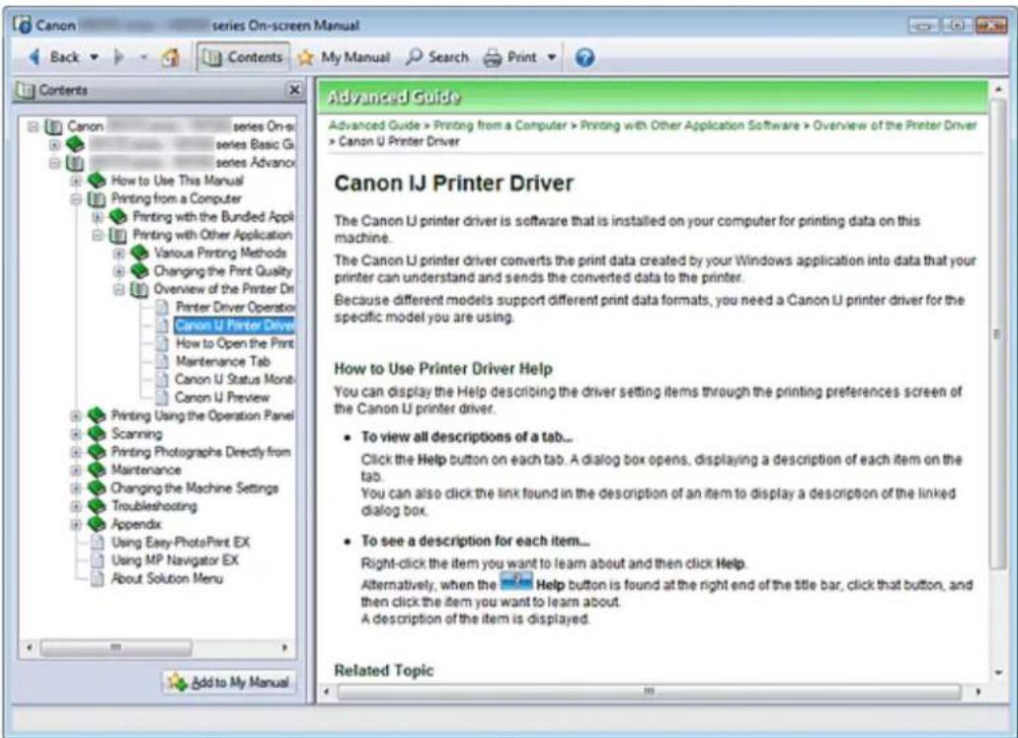
Task: Open My Manual from the toolbar
Action: click(344, 57)
